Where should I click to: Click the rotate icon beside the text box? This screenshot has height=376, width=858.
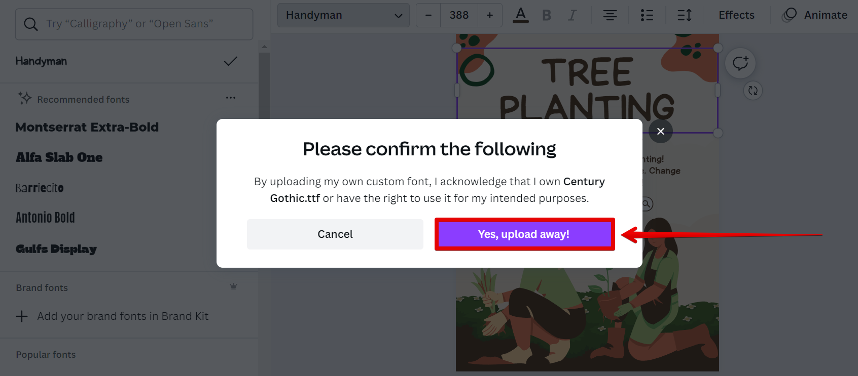click(x=753, y=91)
